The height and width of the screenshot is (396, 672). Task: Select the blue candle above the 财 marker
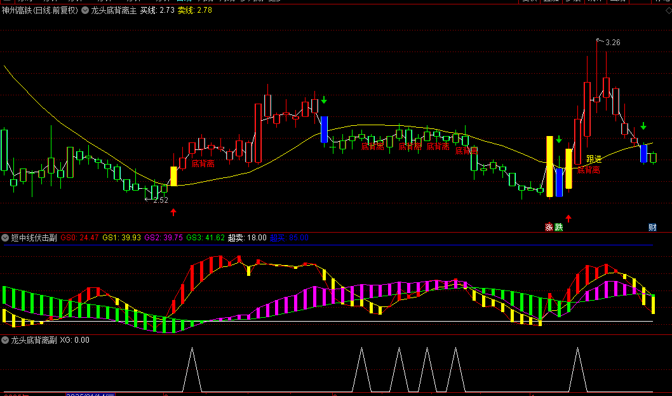(x=643, y=154)
